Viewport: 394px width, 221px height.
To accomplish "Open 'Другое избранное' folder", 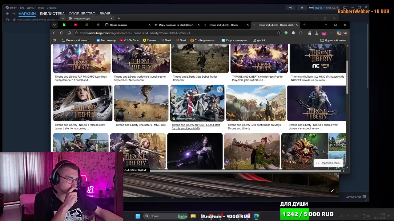I will tap(333, 40).
